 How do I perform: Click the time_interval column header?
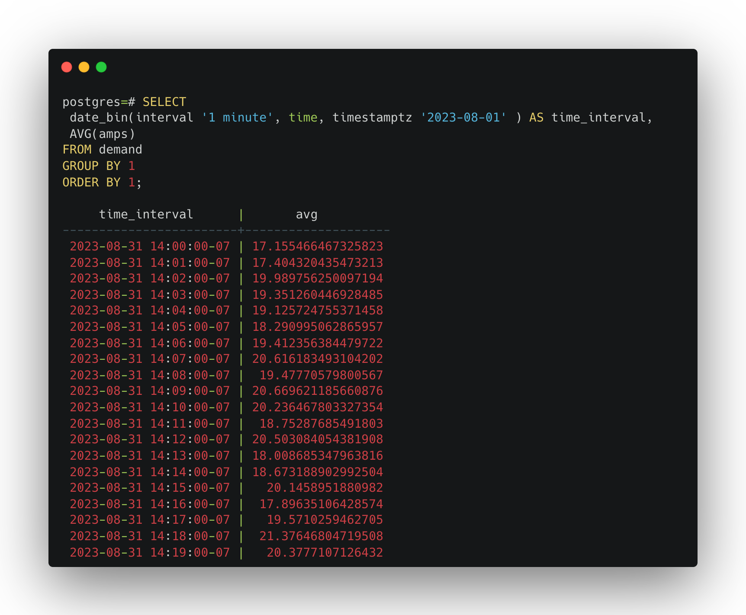(146, 215)
